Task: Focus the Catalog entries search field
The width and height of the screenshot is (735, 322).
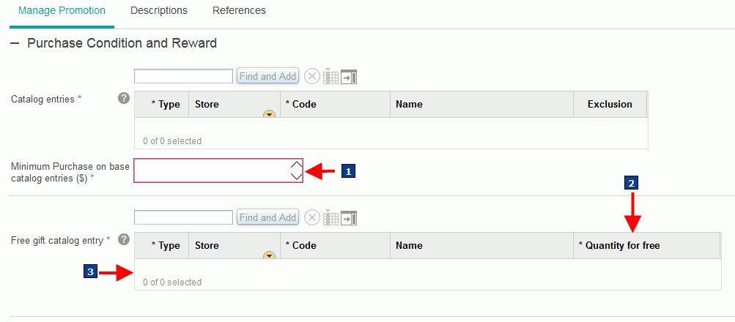Action: [184, 76]
